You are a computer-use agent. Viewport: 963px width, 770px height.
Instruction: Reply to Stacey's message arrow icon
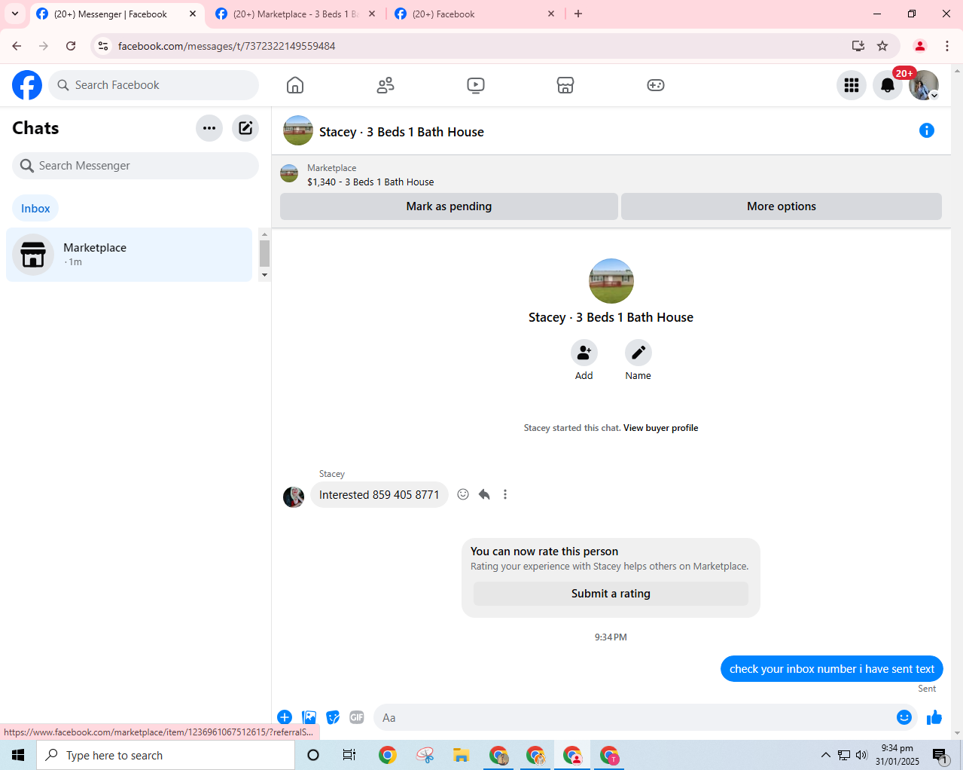pyautogui.click(x=484, y=494)
